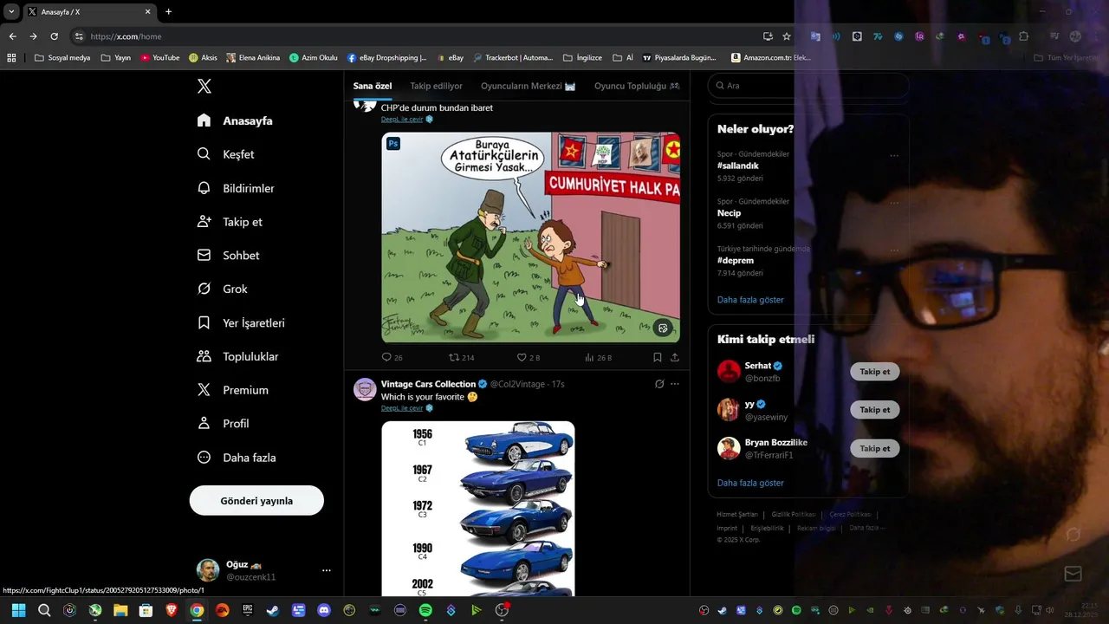
Task: Like the CHP cartoon post
Action: (522, 357)
